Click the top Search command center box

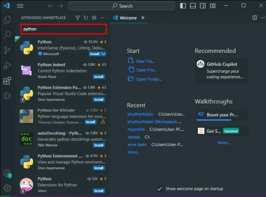pos(122,6)
